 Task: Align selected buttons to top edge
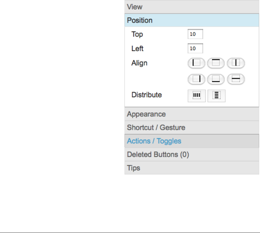coord(216,63)
